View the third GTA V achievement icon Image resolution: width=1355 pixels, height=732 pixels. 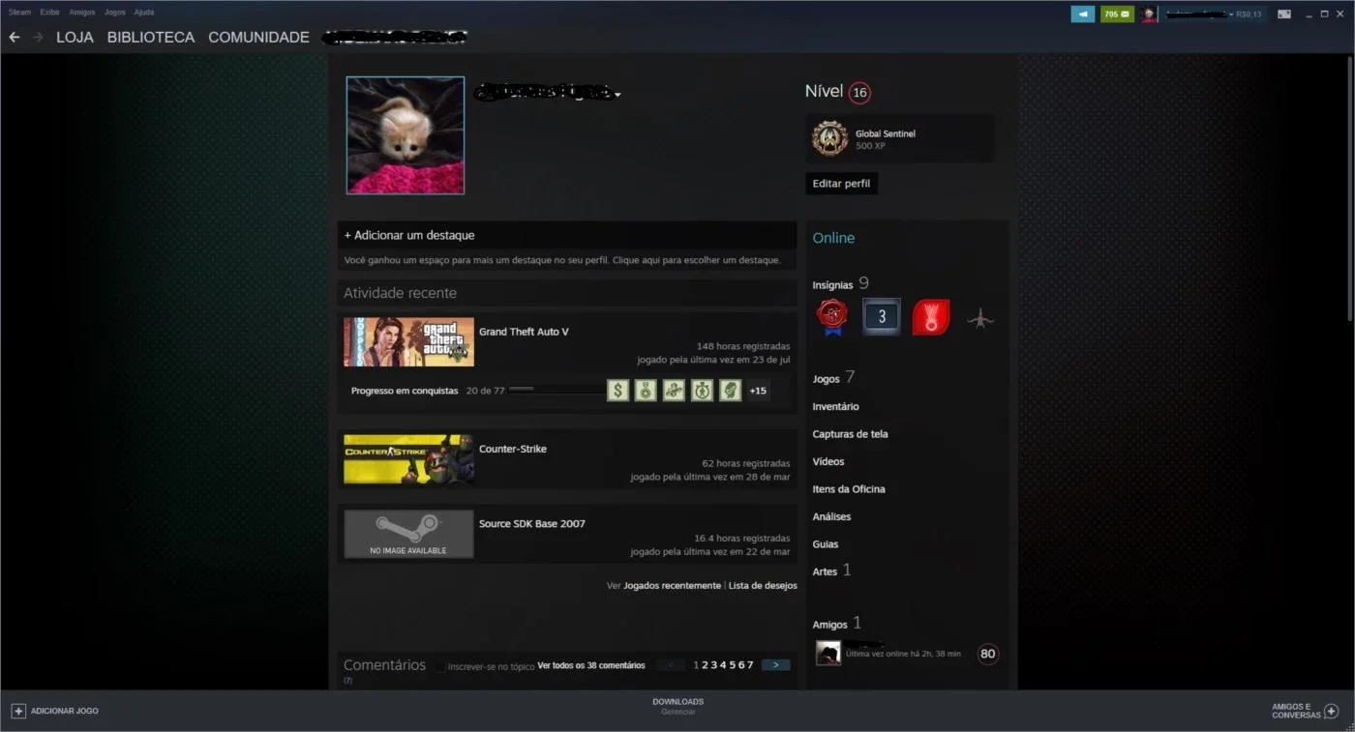[x=674, y=391]
